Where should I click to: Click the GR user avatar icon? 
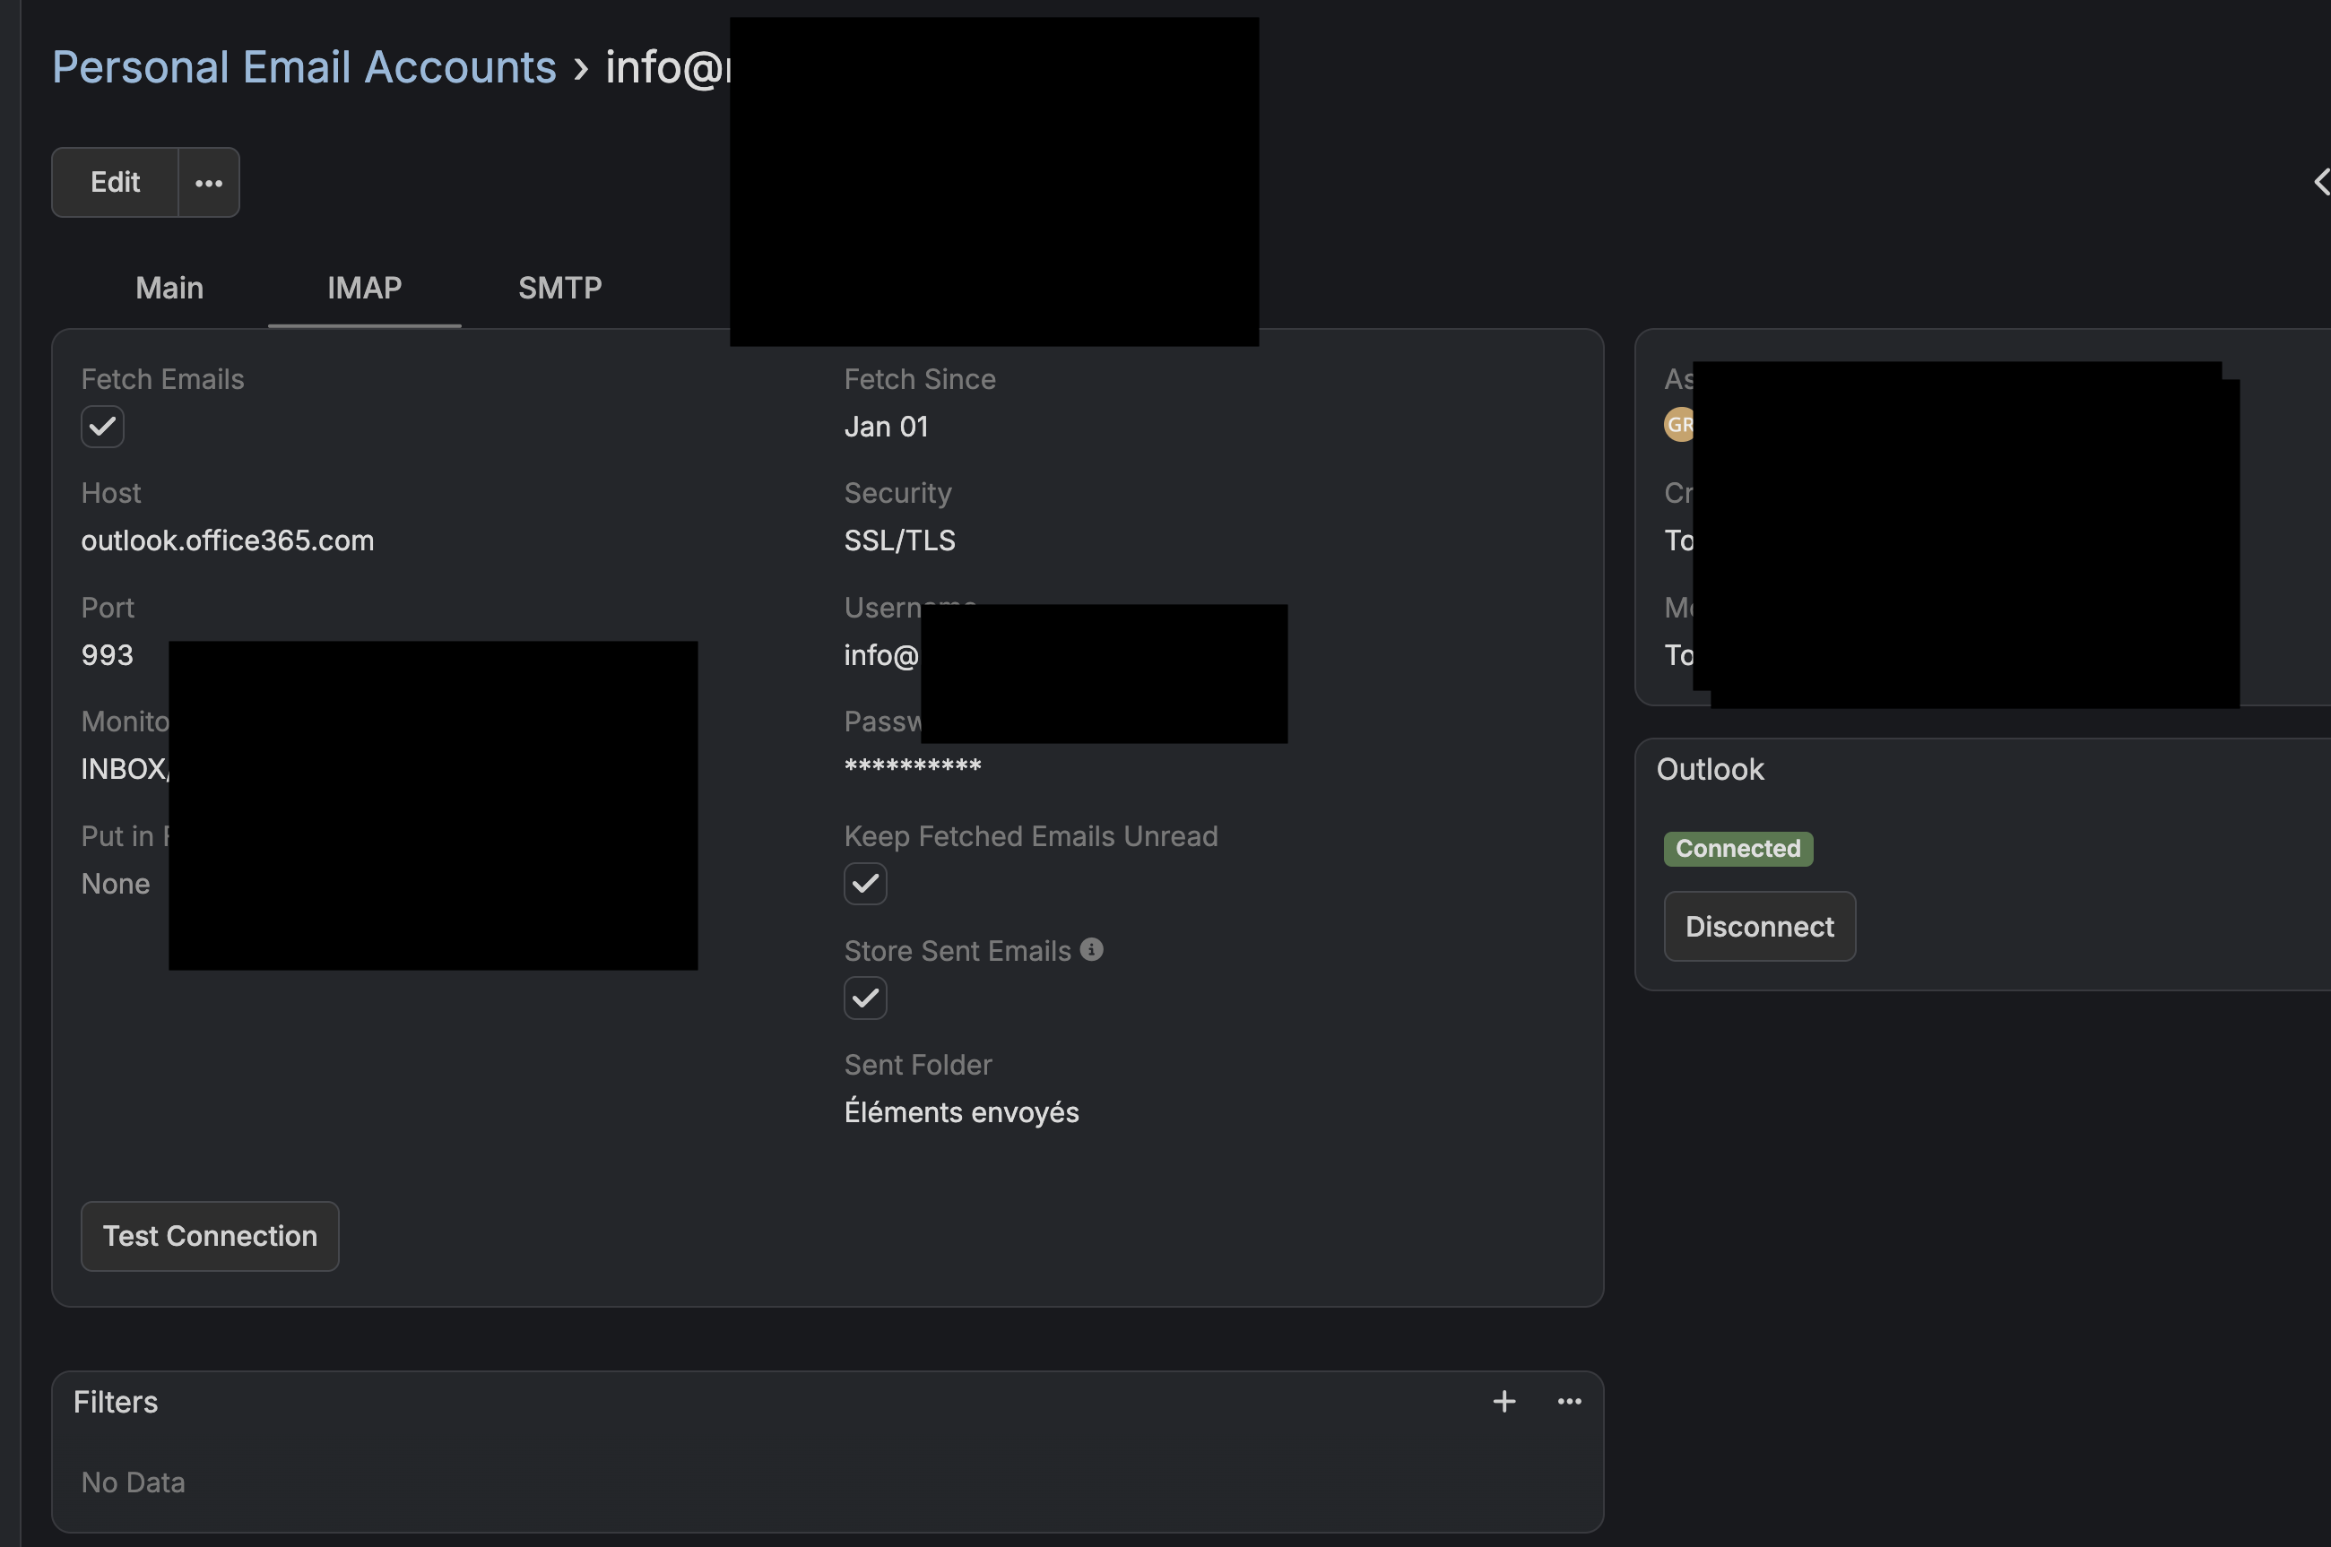1677,425
